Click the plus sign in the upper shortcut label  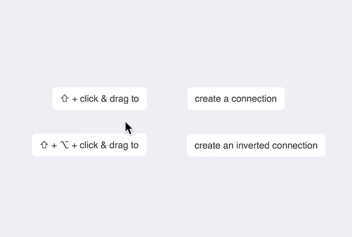tap(74, 99)
